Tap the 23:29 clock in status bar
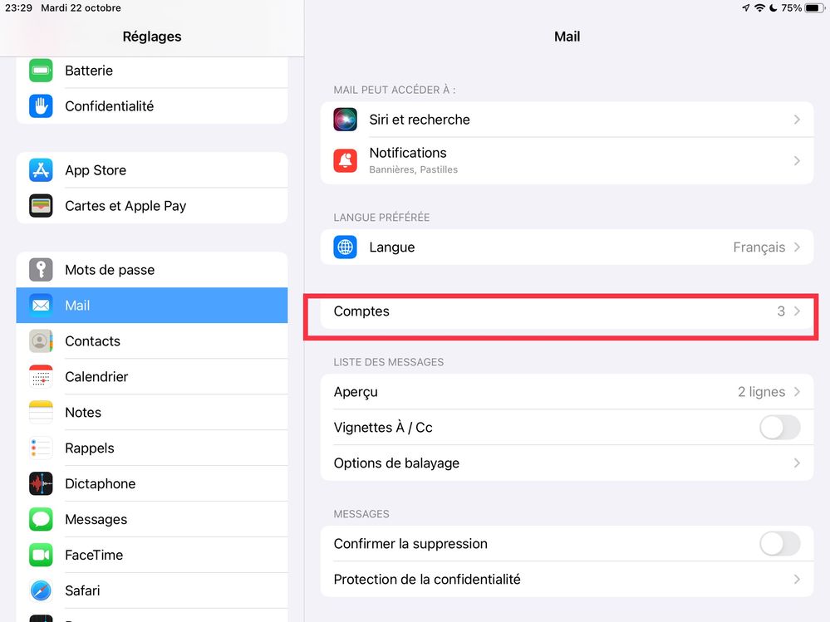This screenshot has height=622, width=830. (18, 8)
